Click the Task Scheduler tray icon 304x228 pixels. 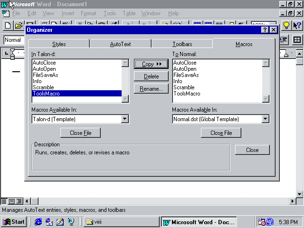pyautogui.click(x=261, y=222)
